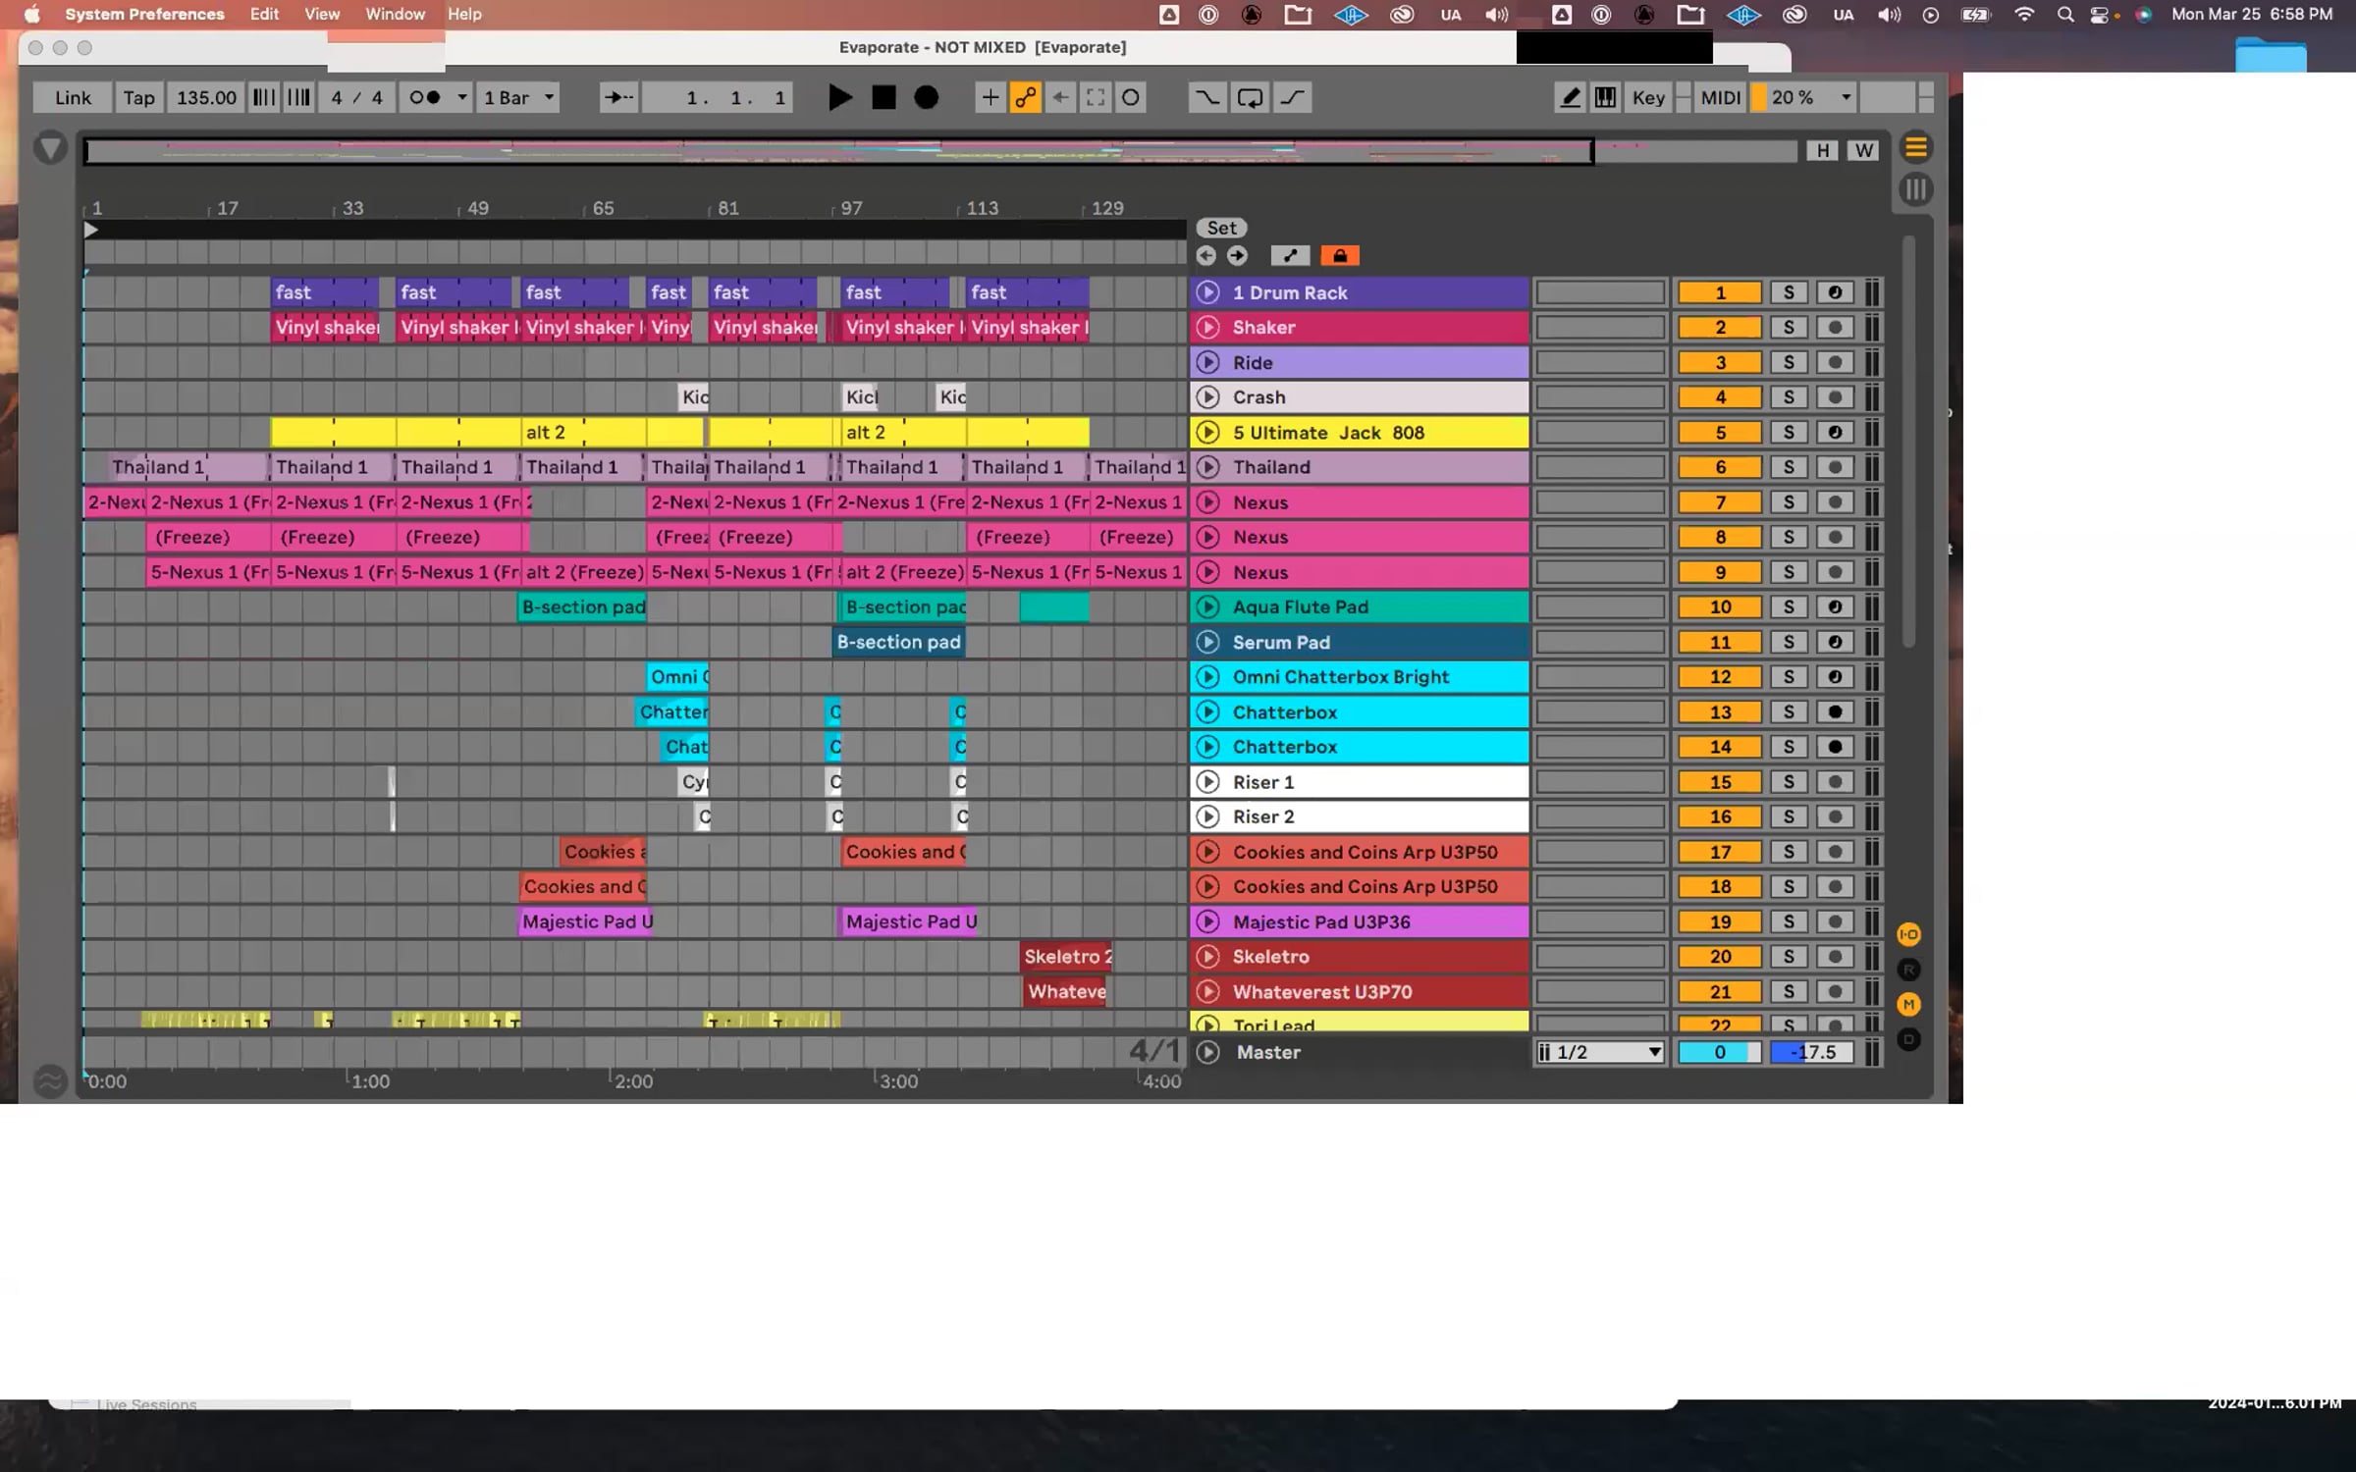This screenshot has width=2356, height=1472.
Task: Click the Play button in transport
Action: (x=839, y=97)
